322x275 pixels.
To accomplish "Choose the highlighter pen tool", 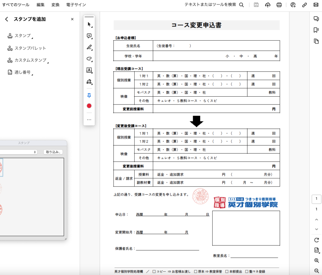I will (x=89, y=48).
